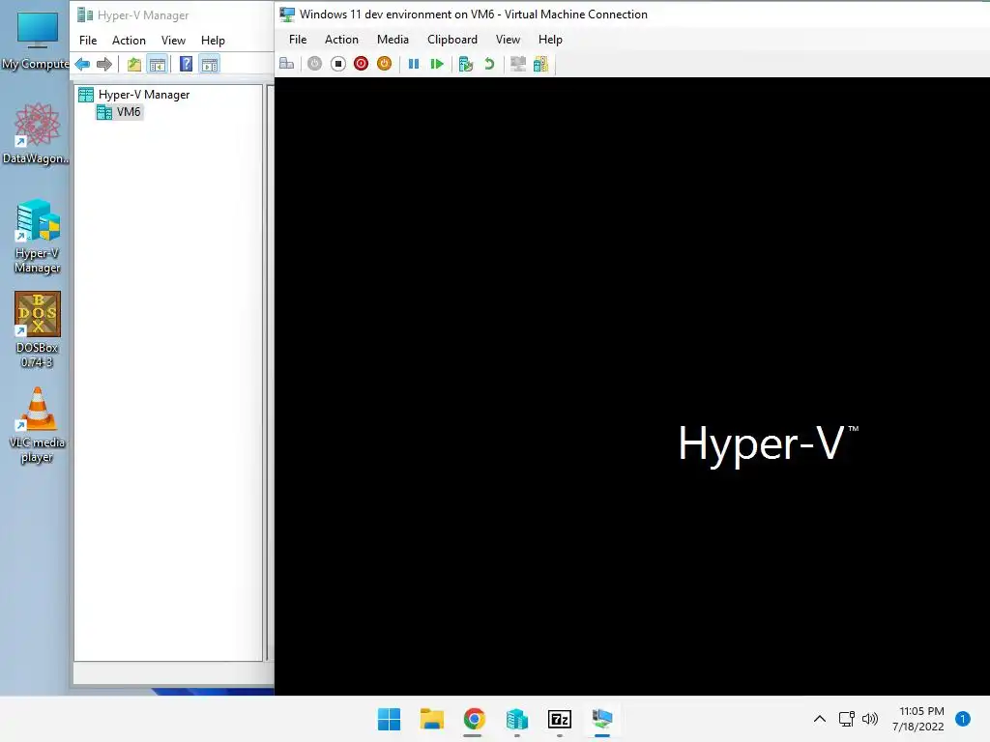
Task: Open the clock showing 11:05 PM
Action: pos(918,719)
